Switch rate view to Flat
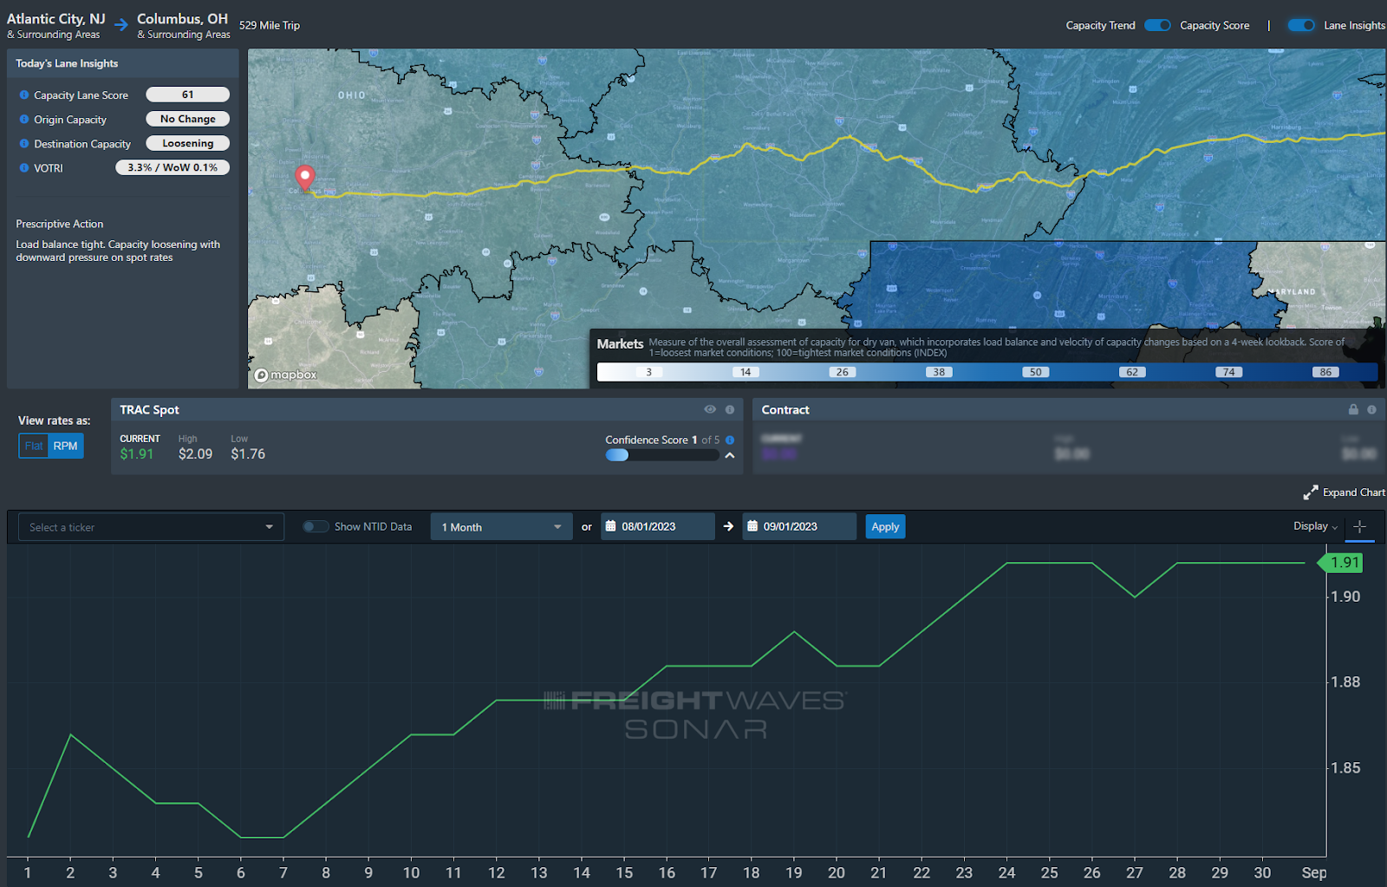Viewport: 1387px width, 887px height. point(34,447)
